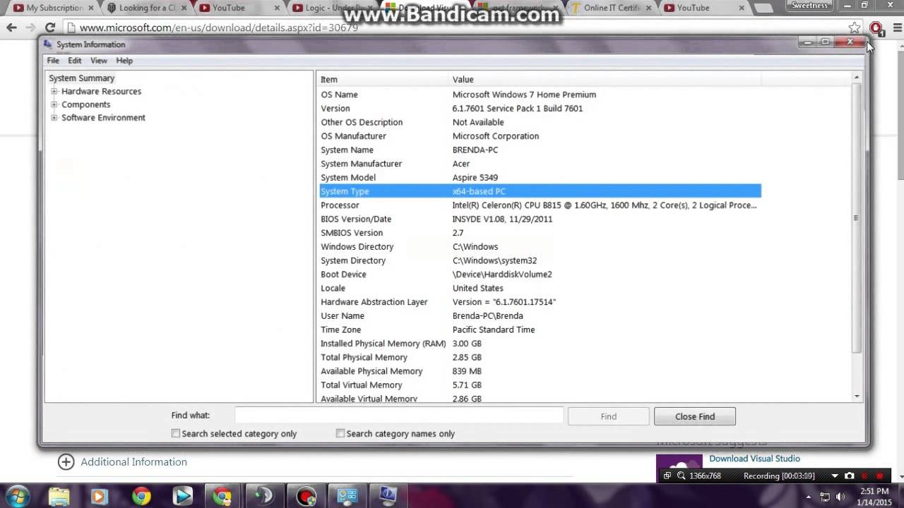Open Chrome hamburger menu
The image size is (904, 508).
(x=897, y=28)
